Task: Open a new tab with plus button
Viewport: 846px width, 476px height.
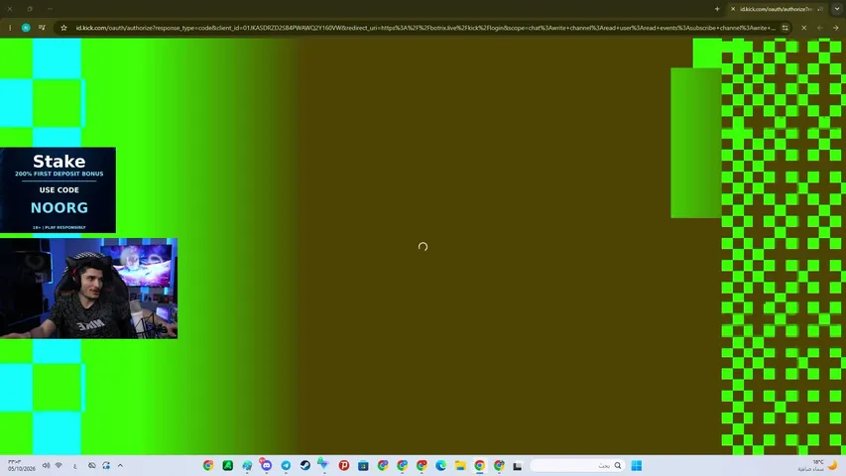Action: (717, 9)
